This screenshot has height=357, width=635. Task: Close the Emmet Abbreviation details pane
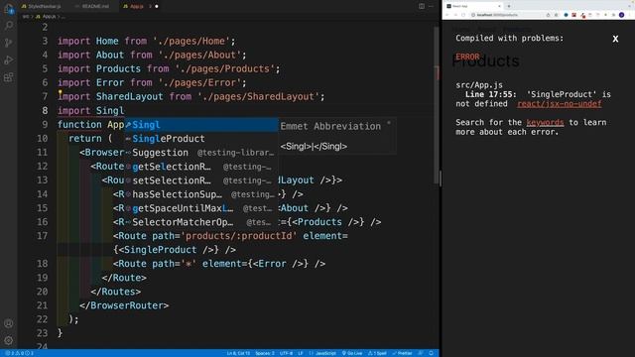tap(389, 123)
